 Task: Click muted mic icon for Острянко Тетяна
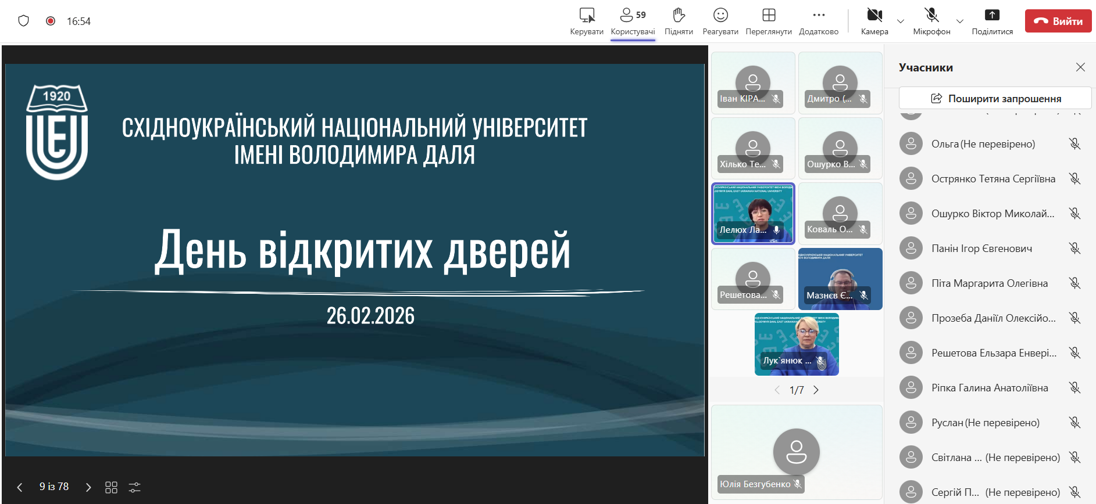click(1074, 179)
